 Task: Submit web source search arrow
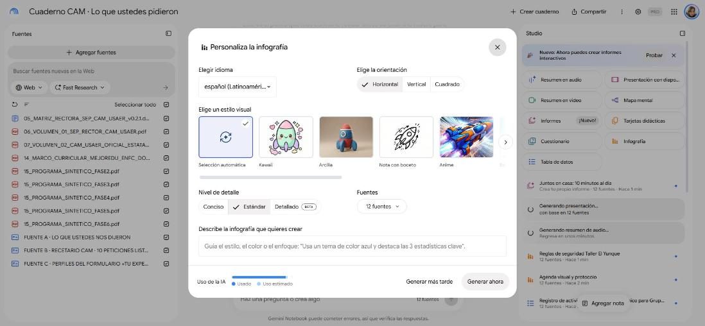(x=166, y=88)
